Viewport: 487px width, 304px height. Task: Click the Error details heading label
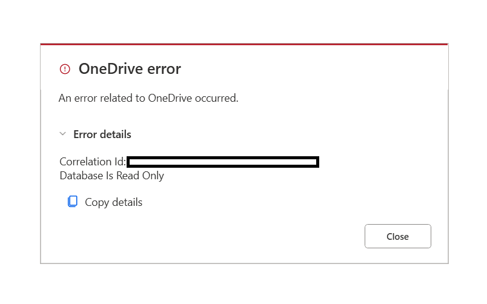[x=102, y=134]
